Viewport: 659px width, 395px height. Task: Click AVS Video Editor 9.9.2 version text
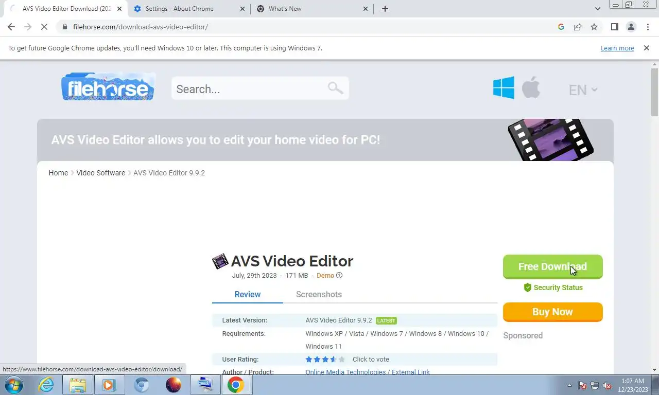[x=338, y=320]
